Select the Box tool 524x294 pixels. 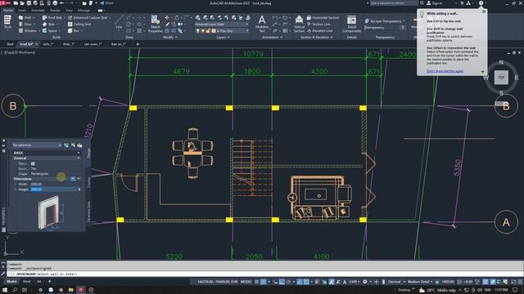tap(74, 31)
